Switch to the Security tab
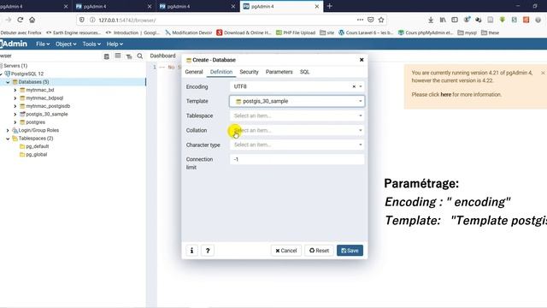Screen dimensions: 547x308 [249, 72]
